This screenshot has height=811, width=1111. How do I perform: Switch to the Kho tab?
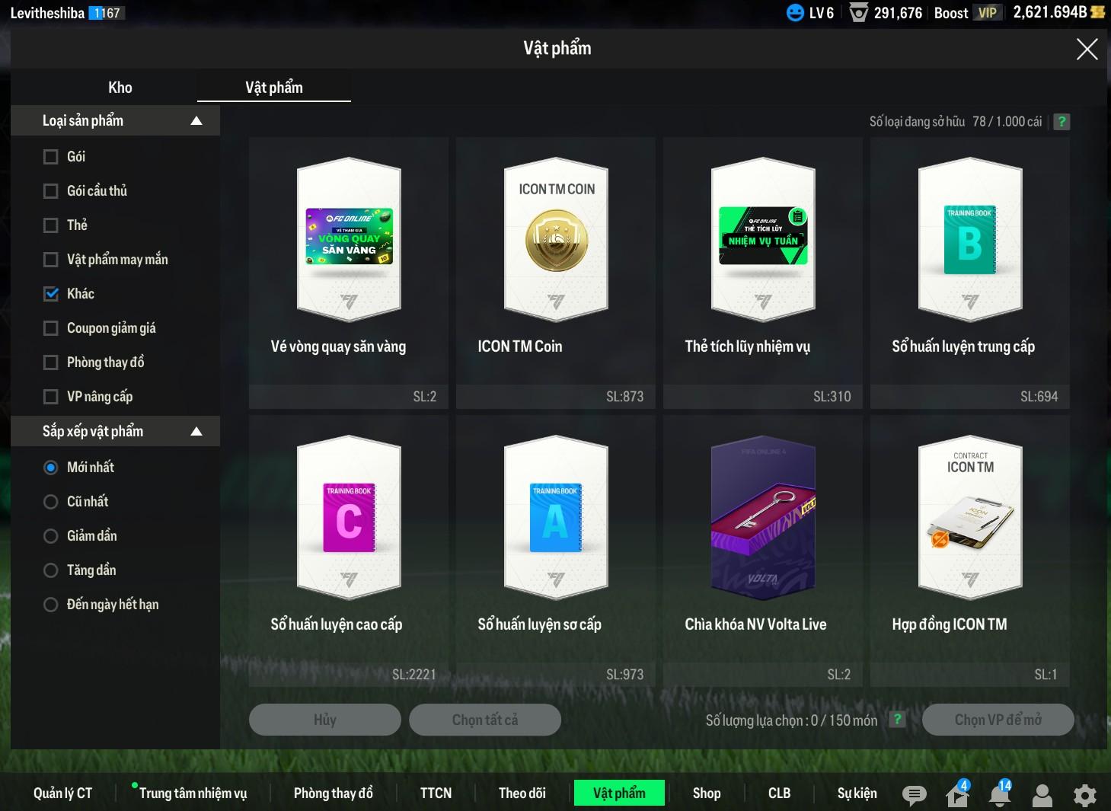point(120,88)
